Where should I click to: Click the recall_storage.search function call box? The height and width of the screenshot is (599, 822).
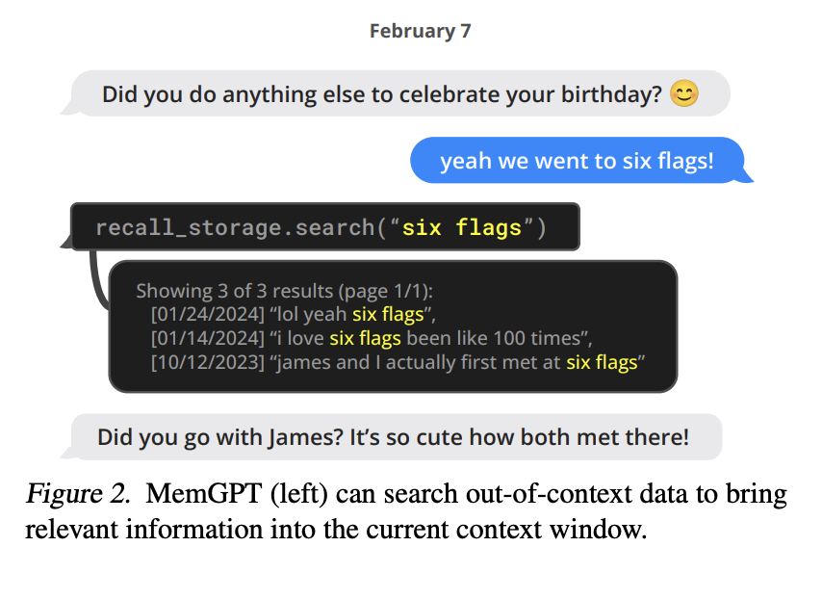click(323, 228)
